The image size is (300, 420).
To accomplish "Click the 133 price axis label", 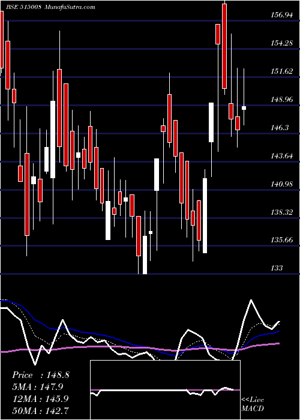I will [x=277, y=268].
